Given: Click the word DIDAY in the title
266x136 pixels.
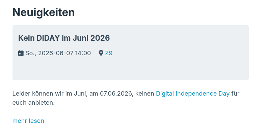Looking at the screenshot, I should (x=48, y=38).
